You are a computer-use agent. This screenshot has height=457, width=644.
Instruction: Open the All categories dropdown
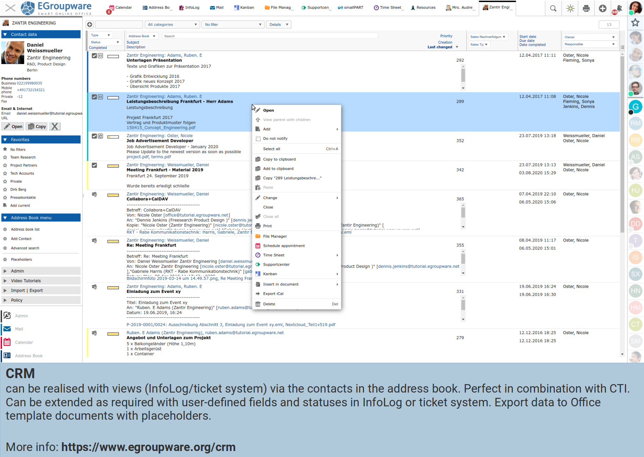click(172, 25)
